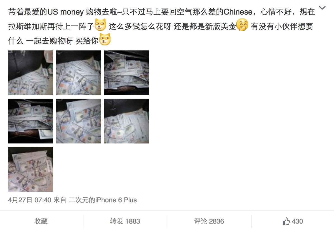Open third thumbnail in the middle row
Image resolution: width=334 pixels, height=232 pixels.
(x=127, y=121)
